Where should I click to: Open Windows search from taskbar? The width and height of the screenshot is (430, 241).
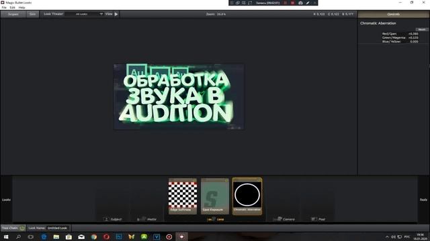(x=18, y=236)
